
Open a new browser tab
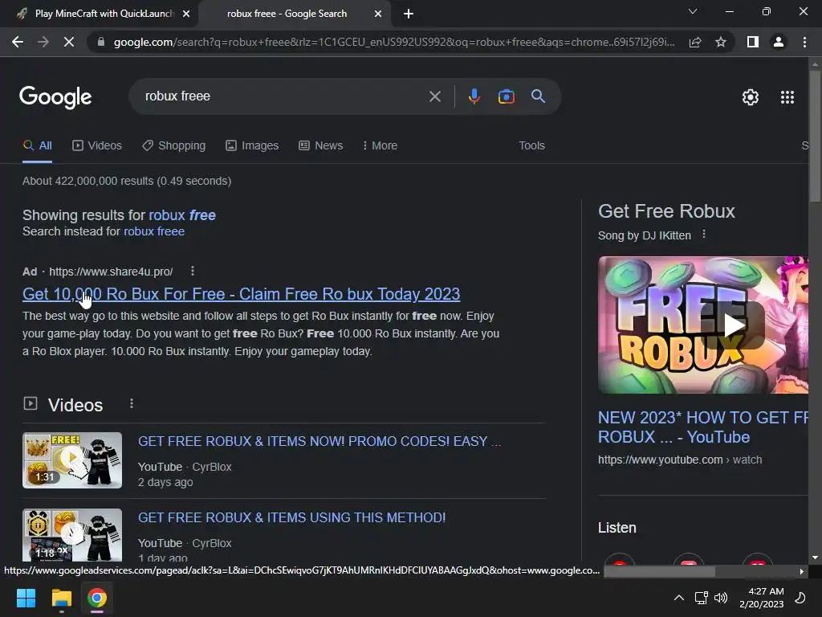pyautogui.click(x=409, y=14)
